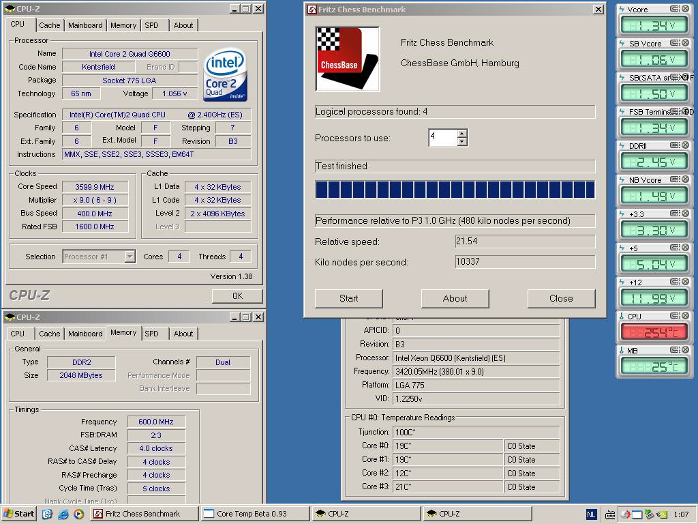Viewport: 698px width, 524px height.
Task: Open About tab in top CPU-Z window
Action: (183, 25)
